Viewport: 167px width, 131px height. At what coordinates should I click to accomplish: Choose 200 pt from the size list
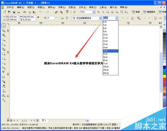pyautogui.click(x=111, y=73)
